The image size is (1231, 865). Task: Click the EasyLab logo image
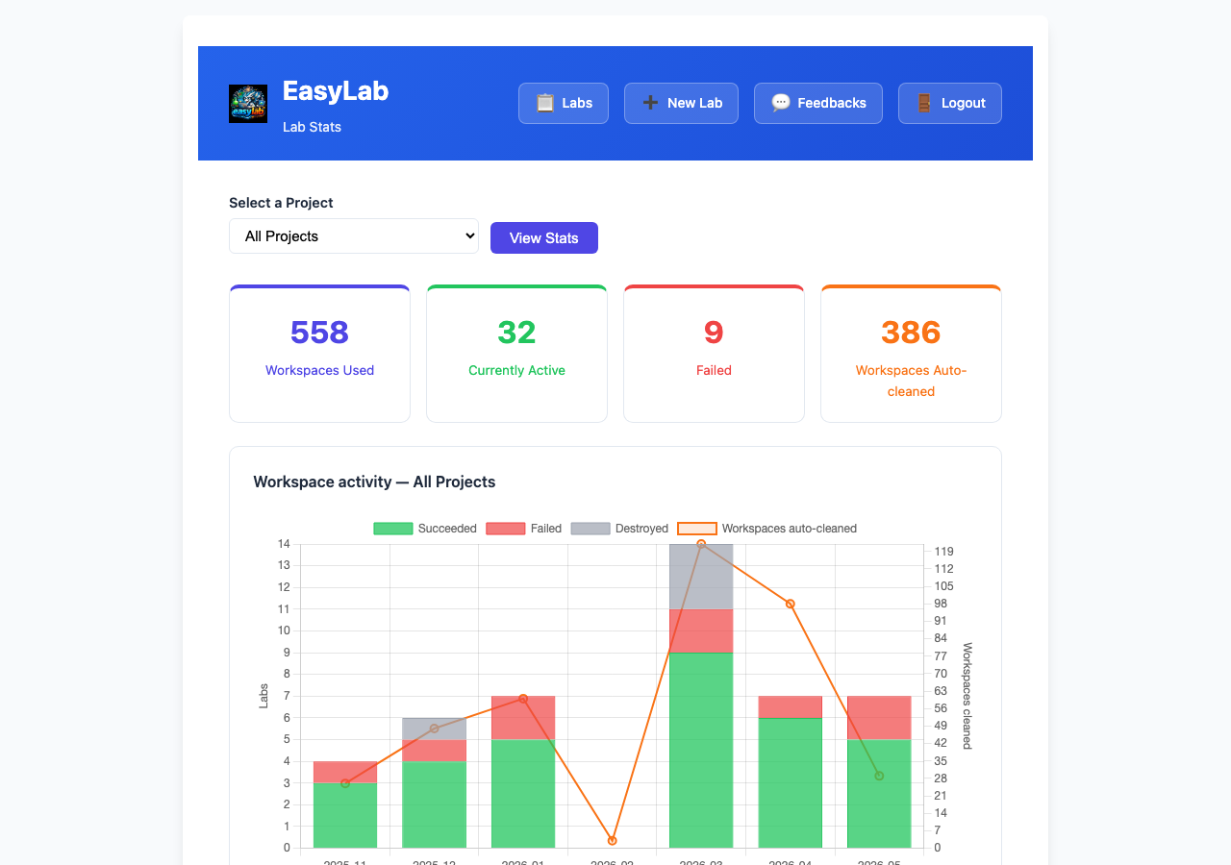tap(248, 104)
